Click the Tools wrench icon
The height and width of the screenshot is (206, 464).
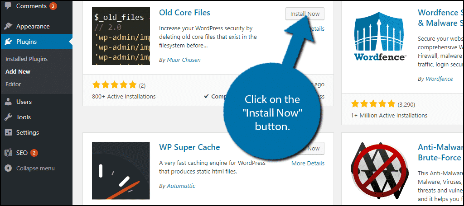click(x=8, y=117)
